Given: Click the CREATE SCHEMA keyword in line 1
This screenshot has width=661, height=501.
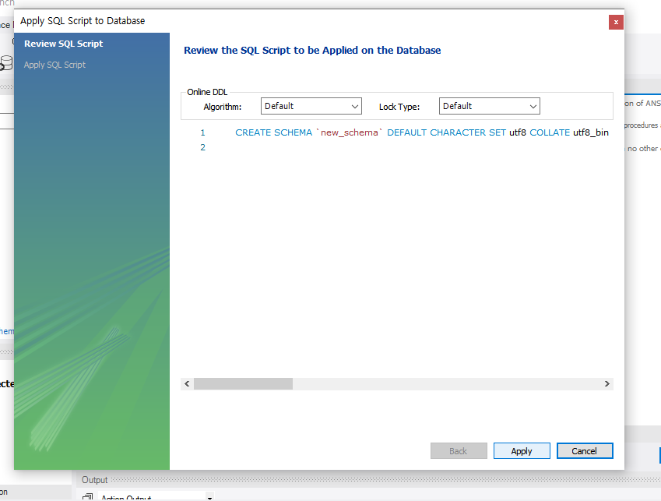Looking at the screenshot, I should [273, 132].
